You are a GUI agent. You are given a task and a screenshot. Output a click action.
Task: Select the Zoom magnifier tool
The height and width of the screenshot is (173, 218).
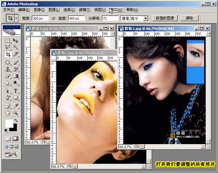[x=16, y=113]
